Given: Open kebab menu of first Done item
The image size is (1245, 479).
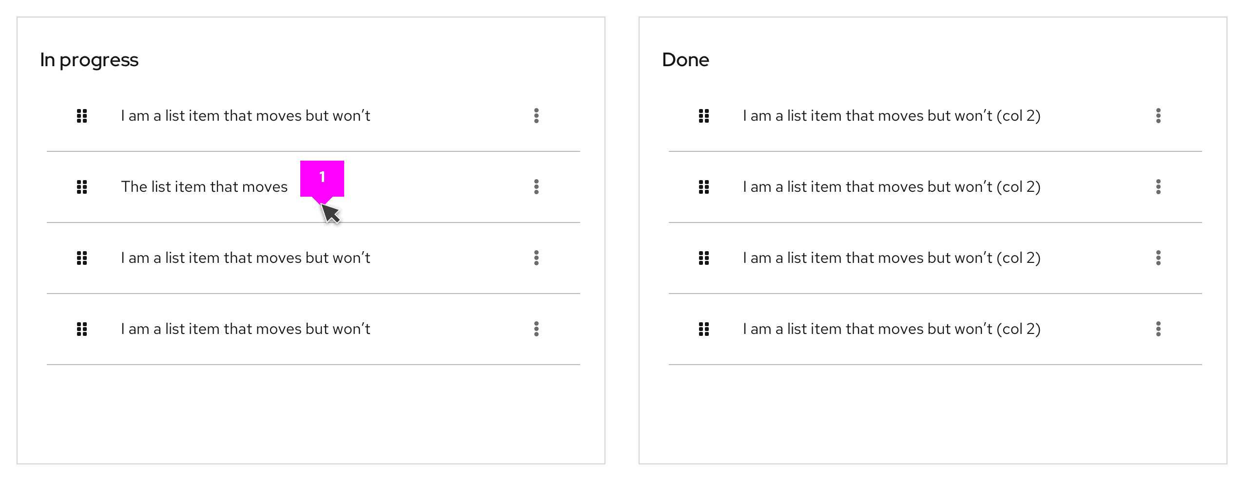Looking at the screenshot, I should pyautogui.click(x=1158, y=116).
